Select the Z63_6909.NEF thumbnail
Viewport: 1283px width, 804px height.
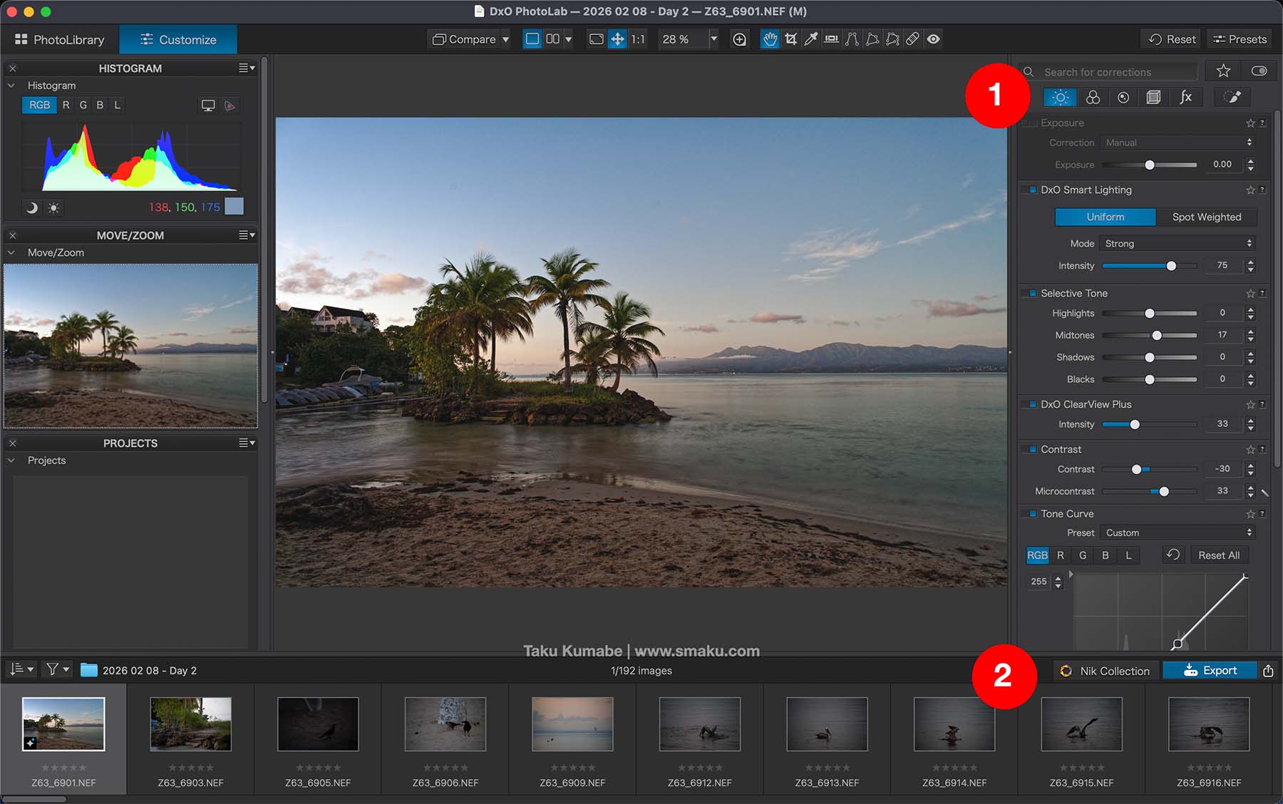[572, 724]
